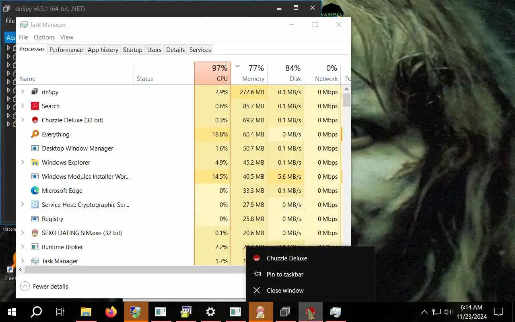The image size is (515, 322).
Task: Click the Chuzzle Deluxe taskbar icon
Action: click(310, 312)
